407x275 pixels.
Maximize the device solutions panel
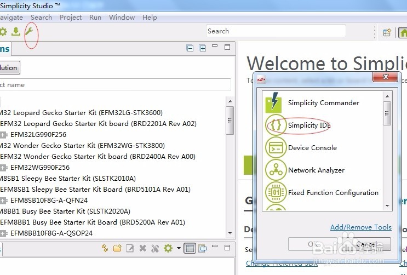click(x=227, y=47)
